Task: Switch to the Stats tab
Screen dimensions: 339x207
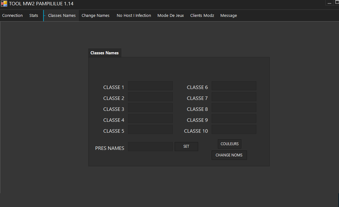Action: coord(34,16)
